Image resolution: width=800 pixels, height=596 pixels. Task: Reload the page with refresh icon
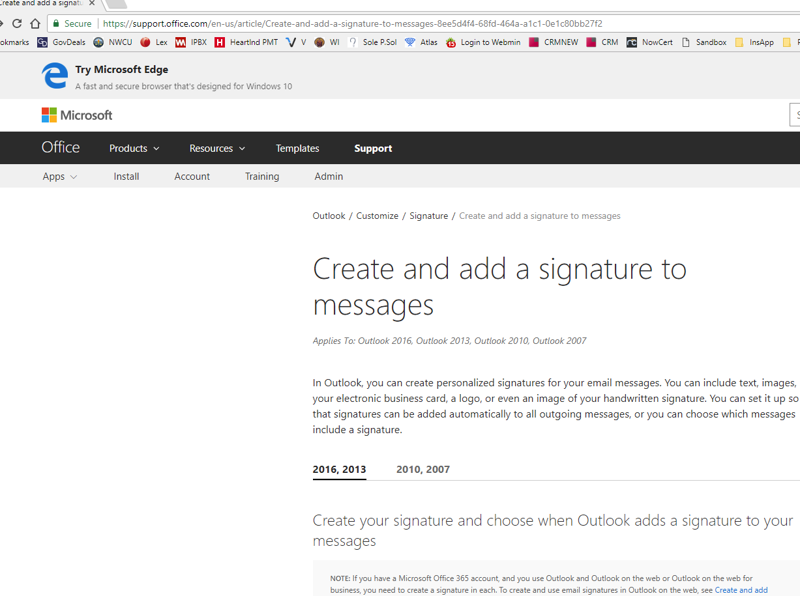17,23
